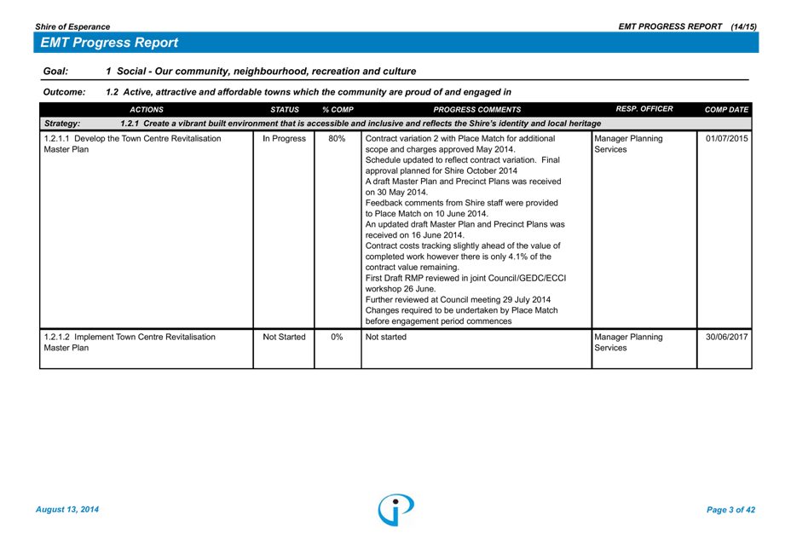Click the blue 'i' logo in footer

[x=396, y=510]
